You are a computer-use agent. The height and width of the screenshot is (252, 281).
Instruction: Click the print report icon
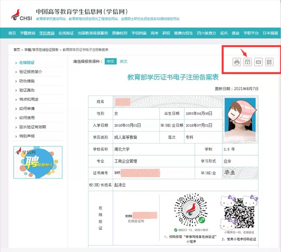(237, 62)
